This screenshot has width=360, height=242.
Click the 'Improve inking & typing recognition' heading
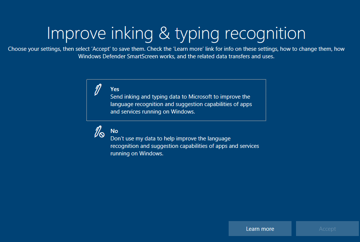click(176, 33)
